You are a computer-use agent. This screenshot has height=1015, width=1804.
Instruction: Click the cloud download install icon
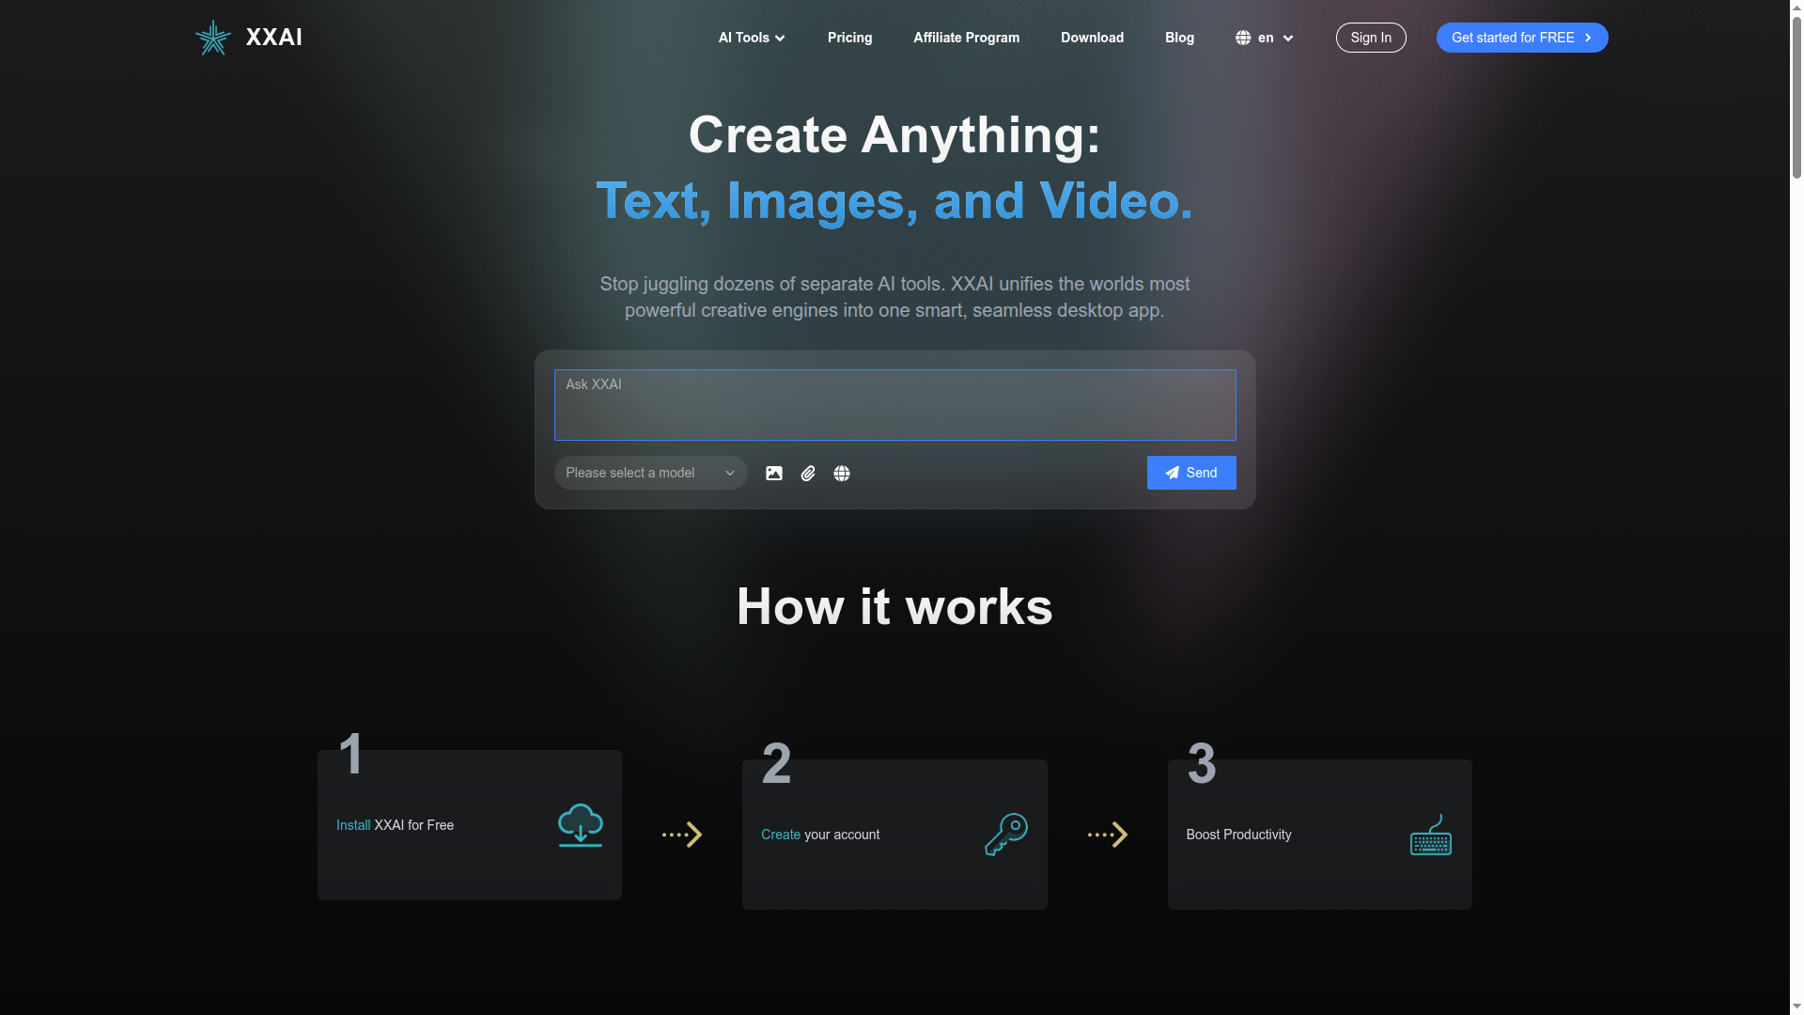click(x=580, y=825)
